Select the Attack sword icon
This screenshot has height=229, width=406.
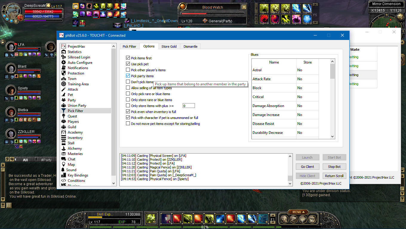[63, 89]
